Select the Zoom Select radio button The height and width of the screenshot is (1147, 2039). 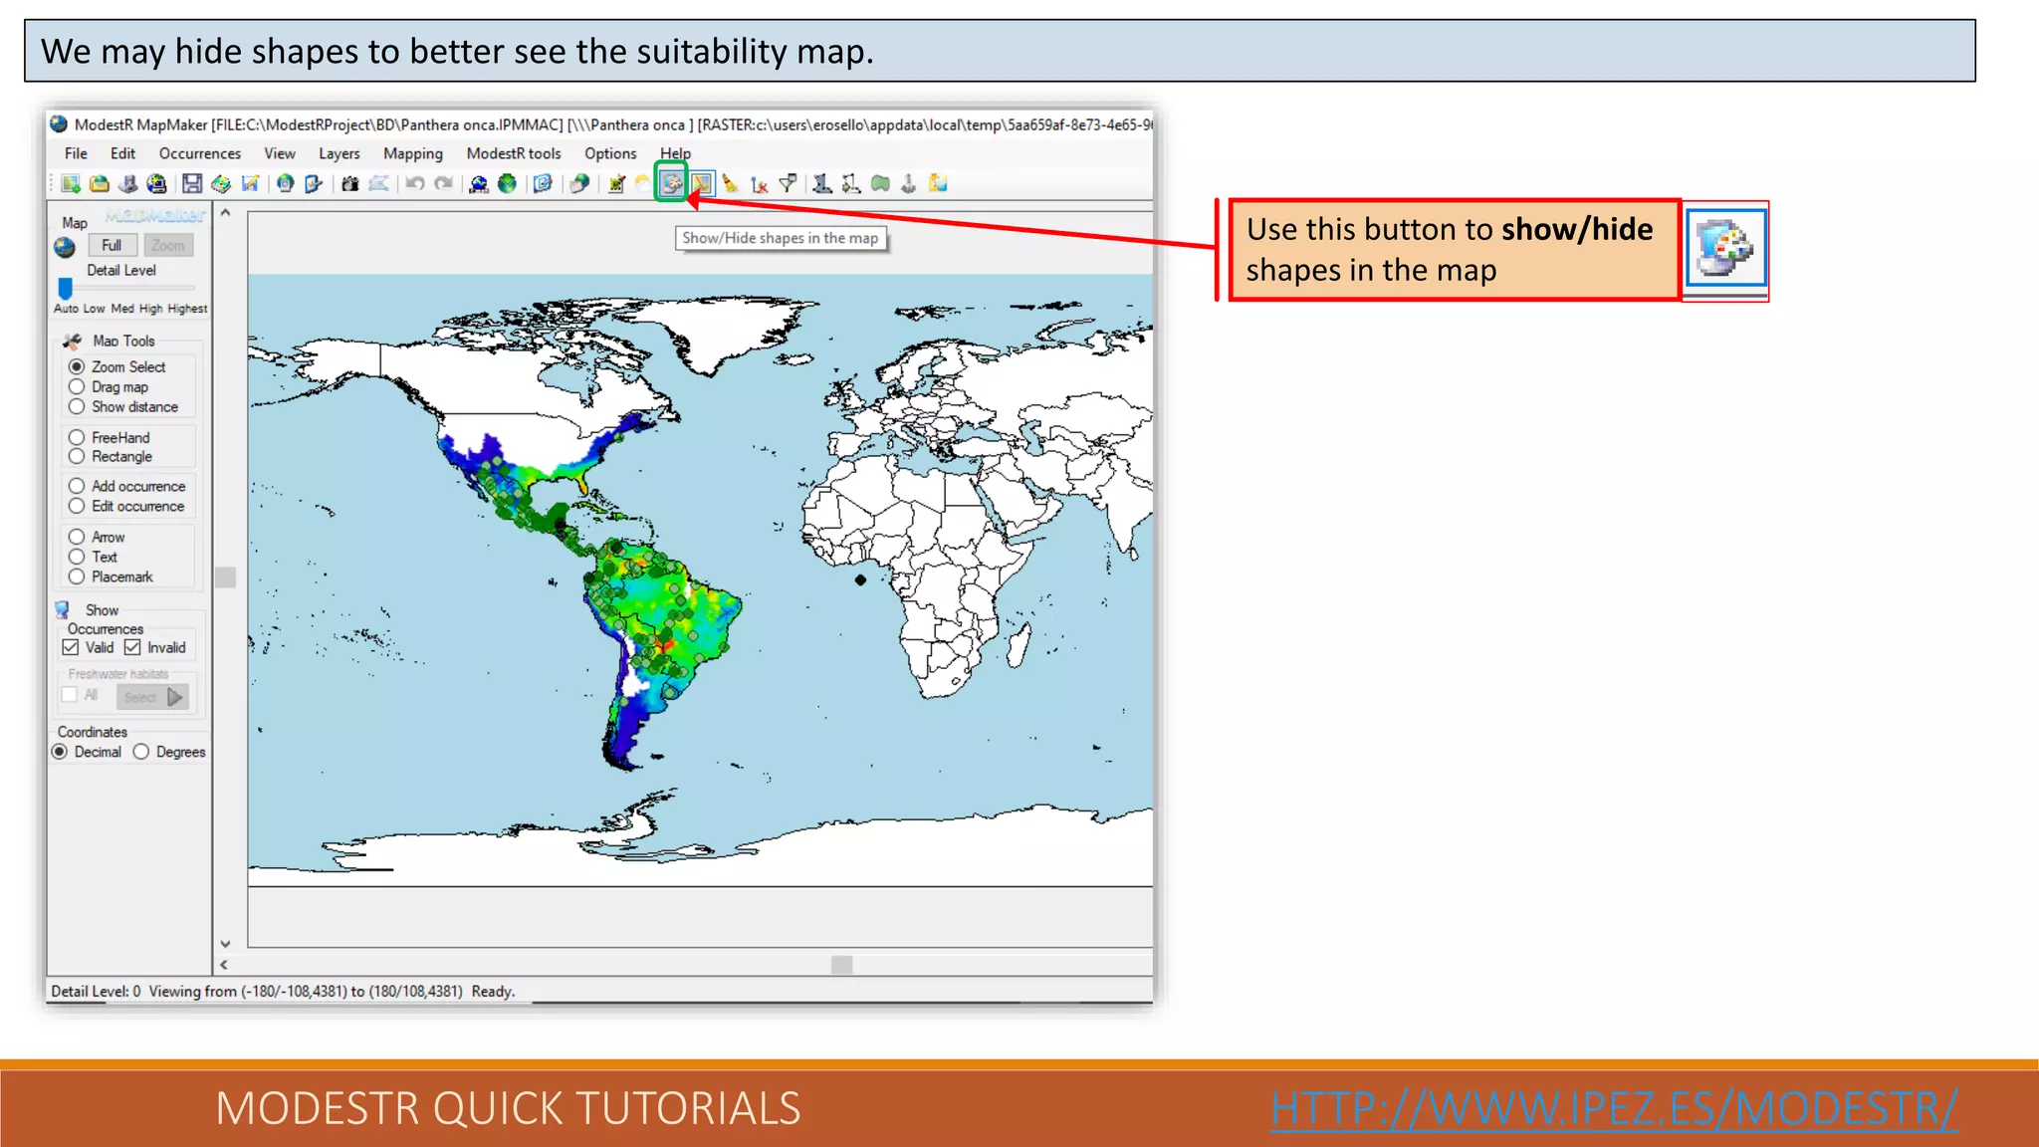77,366
